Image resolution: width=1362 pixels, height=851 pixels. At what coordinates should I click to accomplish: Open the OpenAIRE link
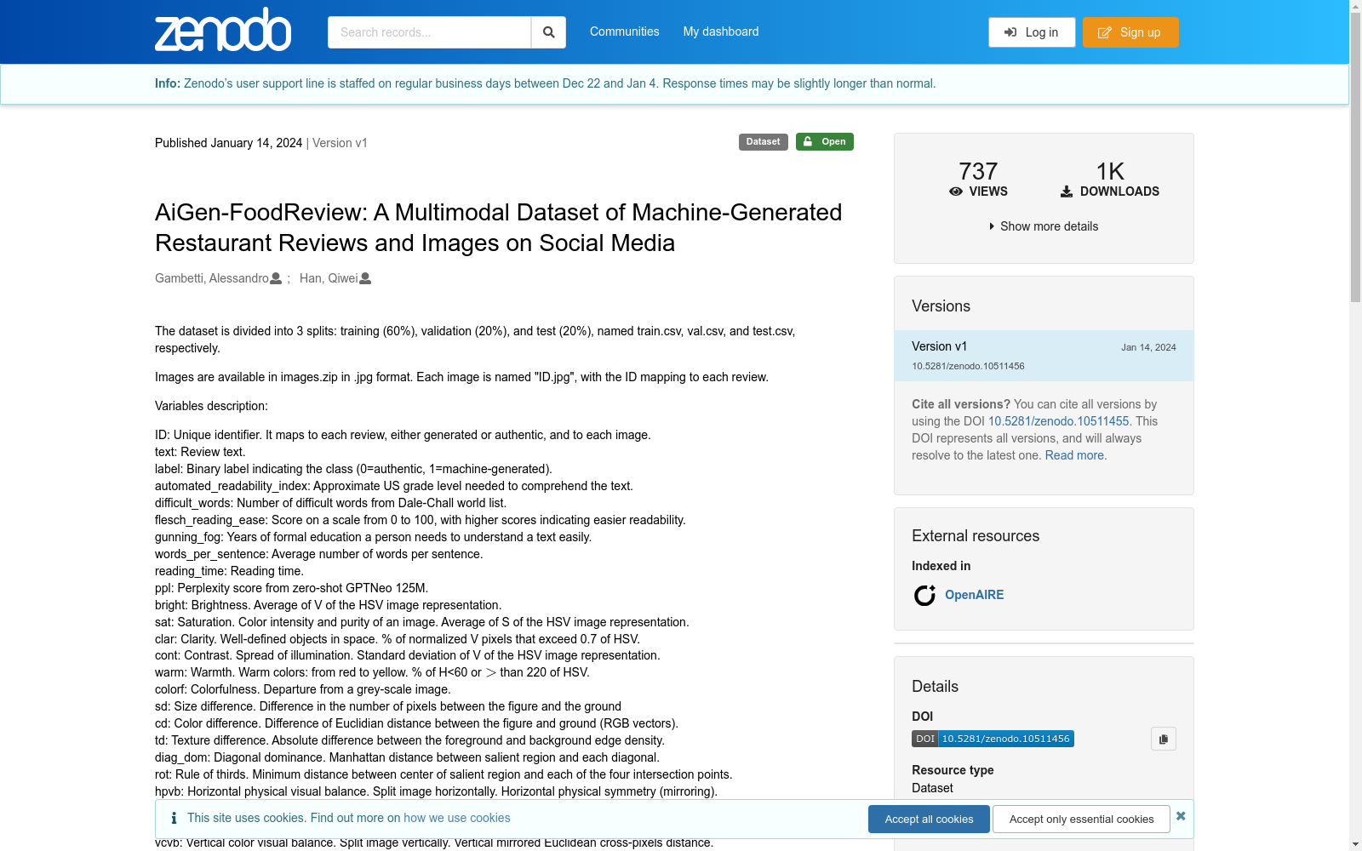tap(974, 595)
